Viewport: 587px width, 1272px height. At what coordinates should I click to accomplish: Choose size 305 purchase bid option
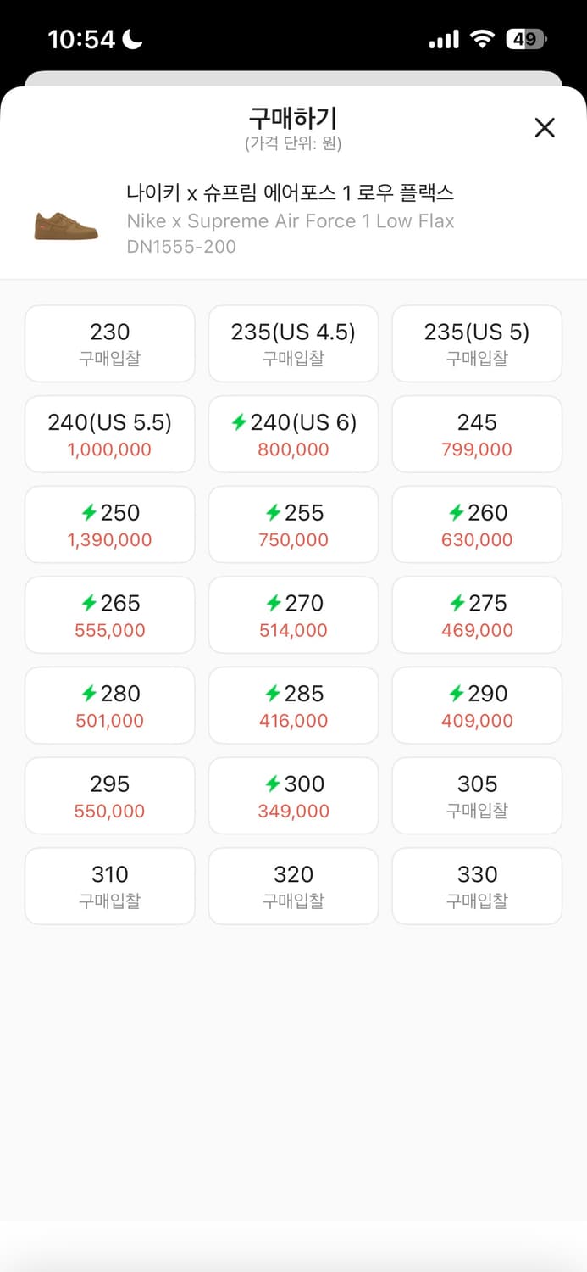coord(477,795)
